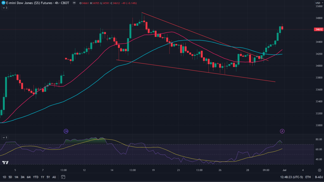
Task: Click the market status icon beside CBOT
Action: tap(74, 3)
